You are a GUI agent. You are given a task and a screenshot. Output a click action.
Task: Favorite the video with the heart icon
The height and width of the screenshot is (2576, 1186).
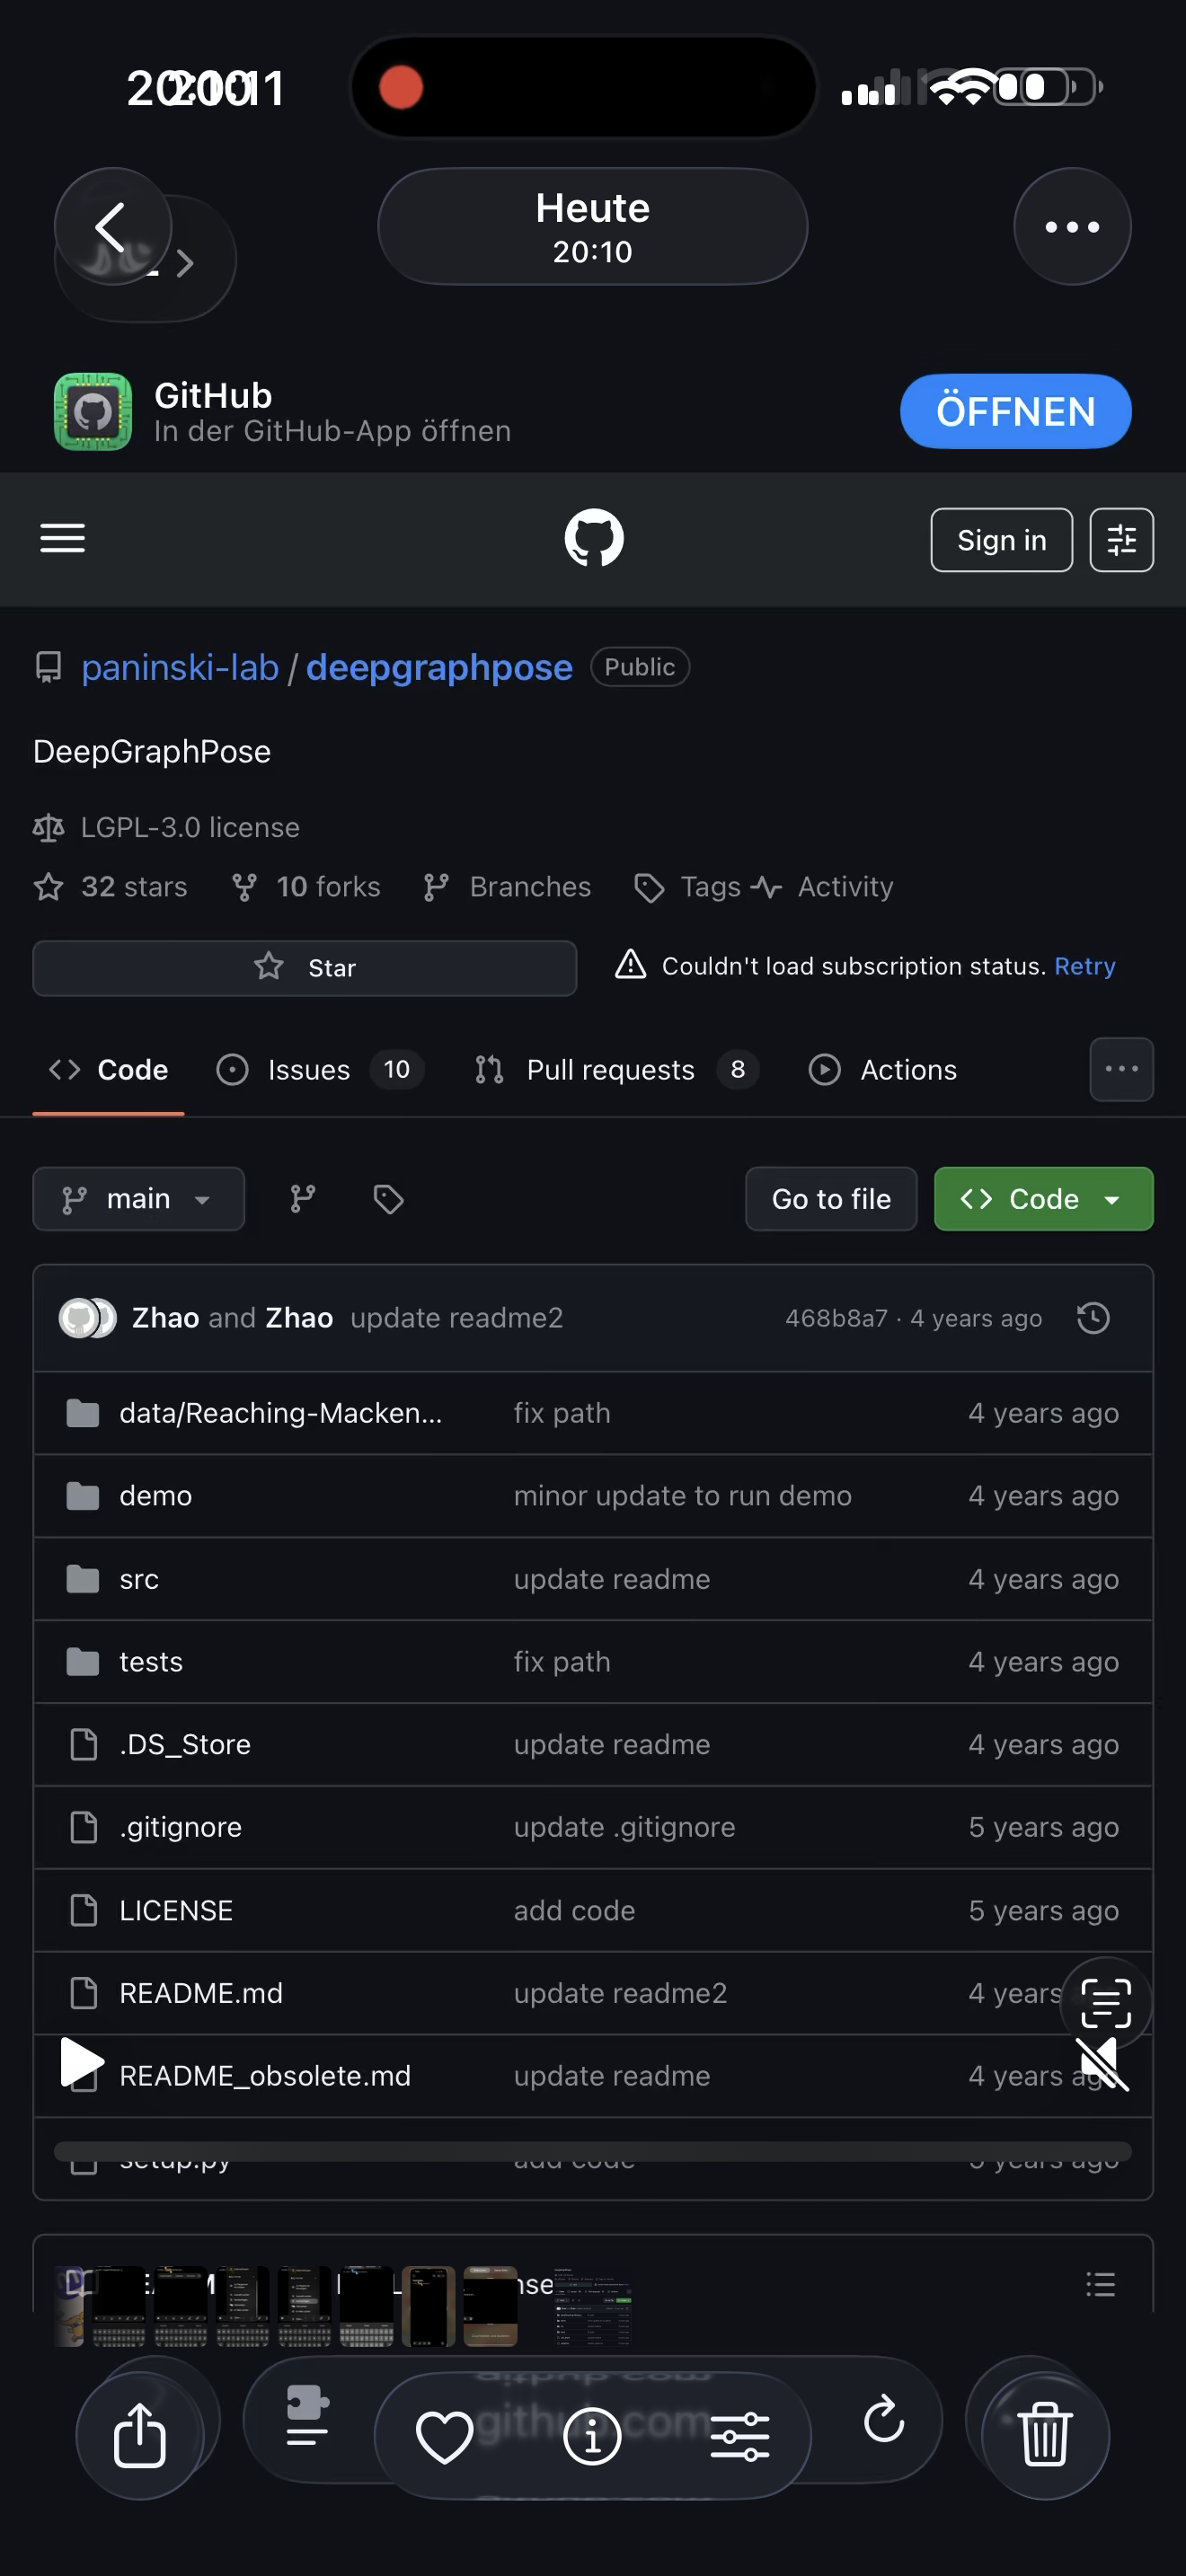(x=444, y=2436)
